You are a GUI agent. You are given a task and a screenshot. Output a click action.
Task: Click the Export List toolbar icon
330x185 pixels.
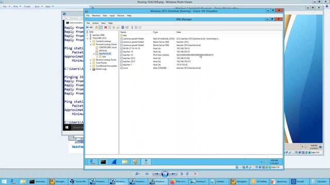(x=118, y=27)
